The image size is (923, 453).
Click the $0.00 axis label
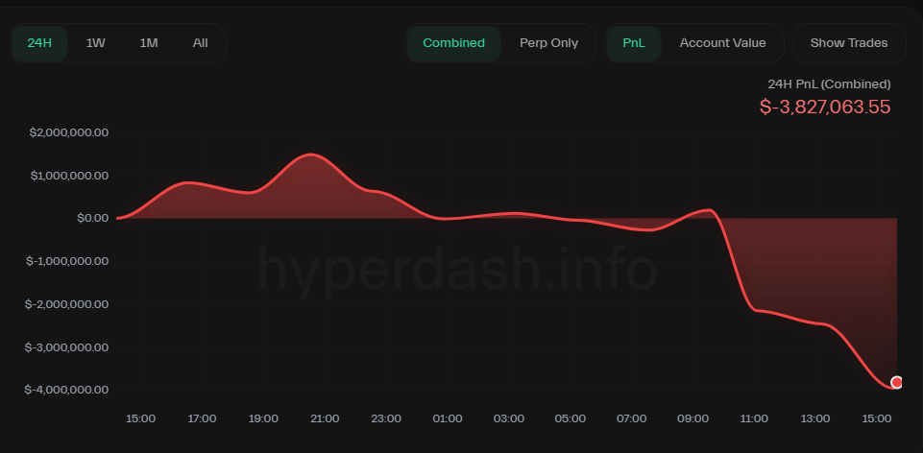pyautogui.click(x=92, y=218)
